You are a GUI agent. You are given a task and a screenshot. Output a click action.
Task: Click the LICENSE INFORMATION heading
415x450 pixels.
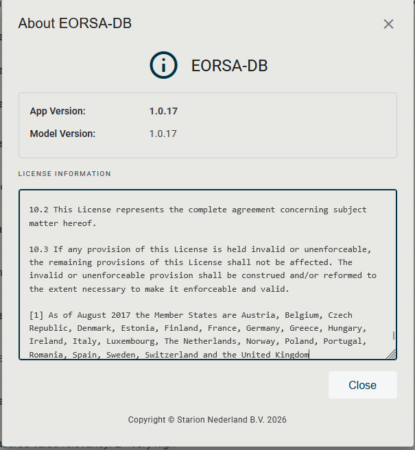64,173
